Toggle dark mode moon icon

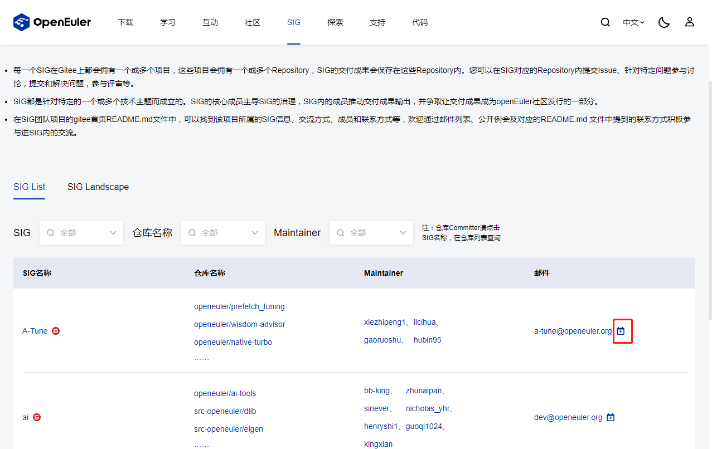pos(663,22)
